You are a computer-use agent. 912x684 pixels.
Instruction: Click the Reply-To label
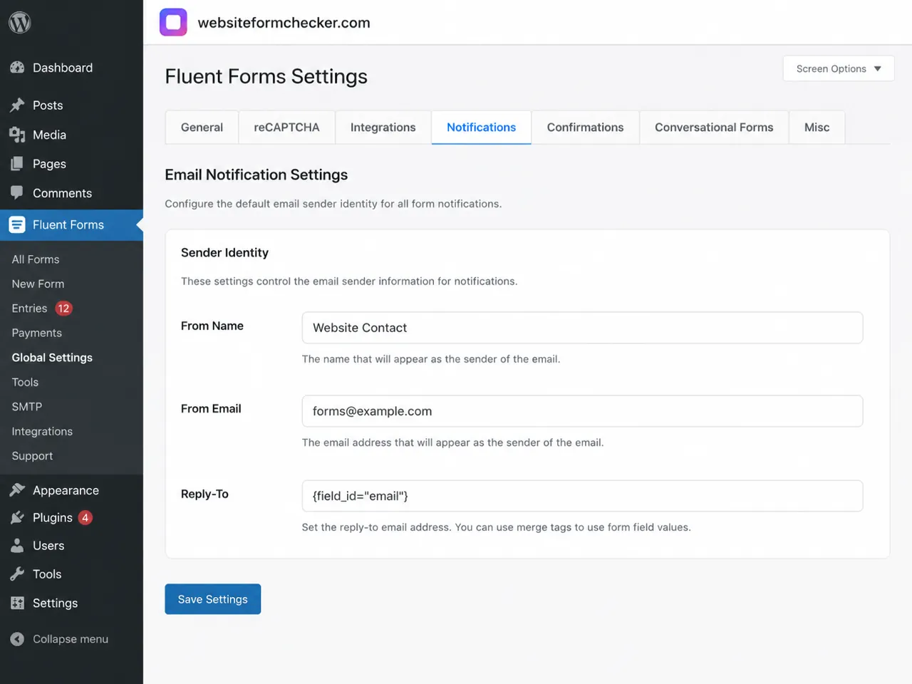pyautogui.click(x=204, y=494)
